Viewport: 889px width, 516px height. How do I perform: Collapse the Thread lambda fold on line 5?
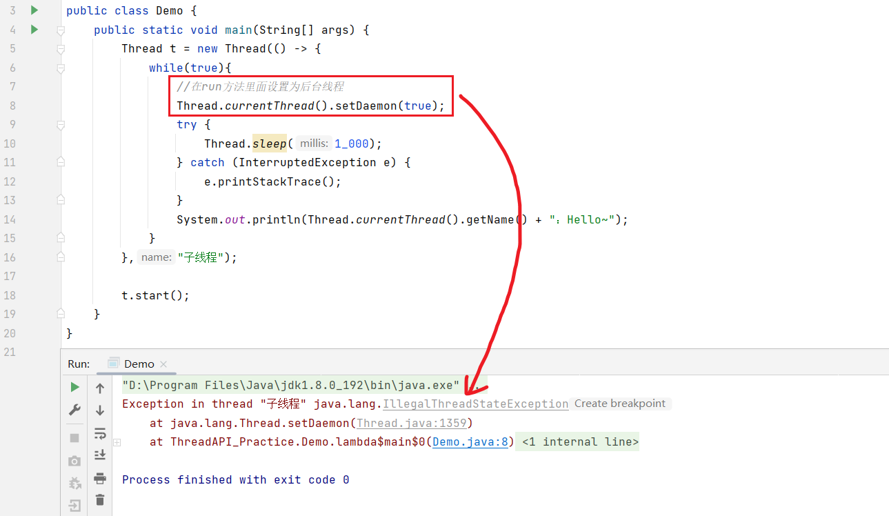(61, 49)
